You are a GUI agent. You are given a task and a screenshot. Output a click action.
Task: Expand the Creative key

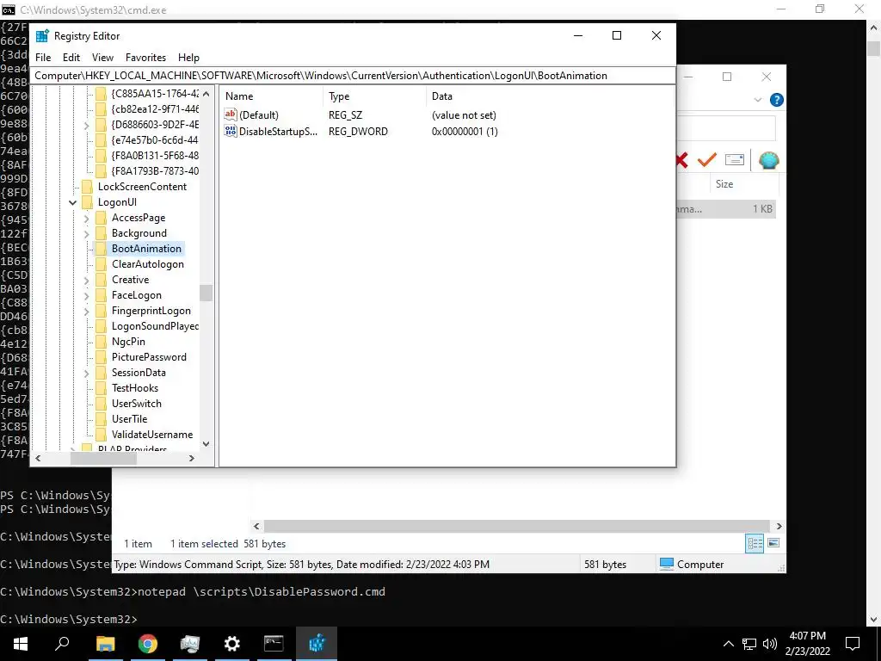[86, 280]
